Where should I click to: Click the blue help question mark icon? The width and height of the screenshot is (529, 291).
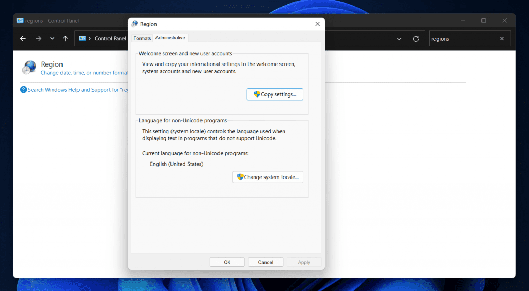(23, 90)
